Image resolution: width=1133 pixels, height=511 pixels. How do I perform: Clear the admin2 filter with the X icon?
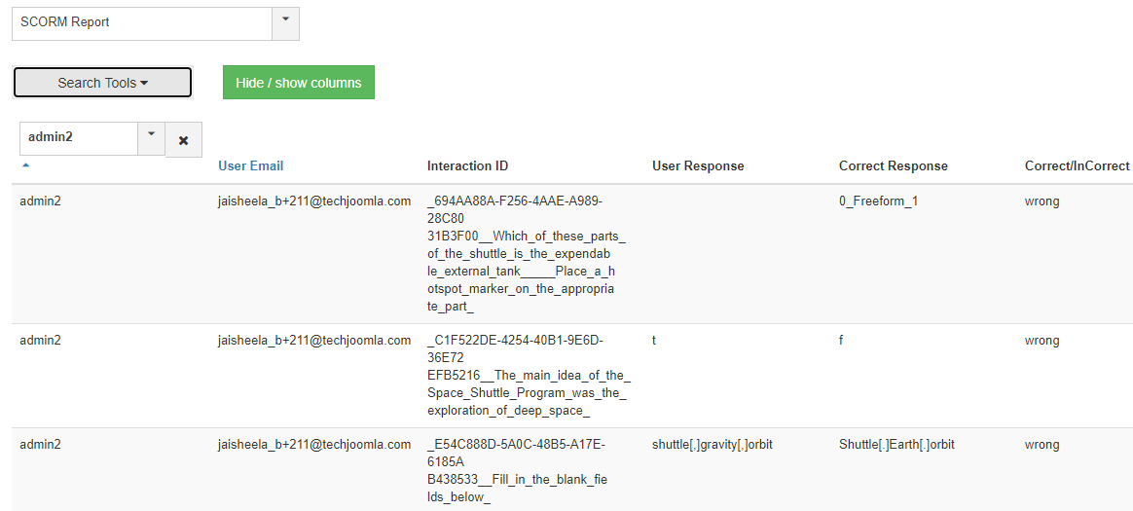pos(183,140)
